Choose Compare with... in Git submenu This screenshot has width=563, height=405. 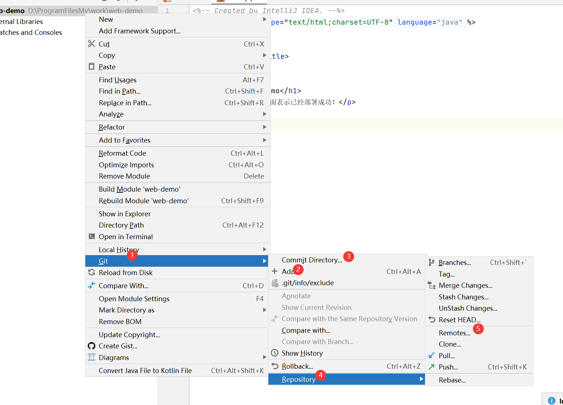347,330
